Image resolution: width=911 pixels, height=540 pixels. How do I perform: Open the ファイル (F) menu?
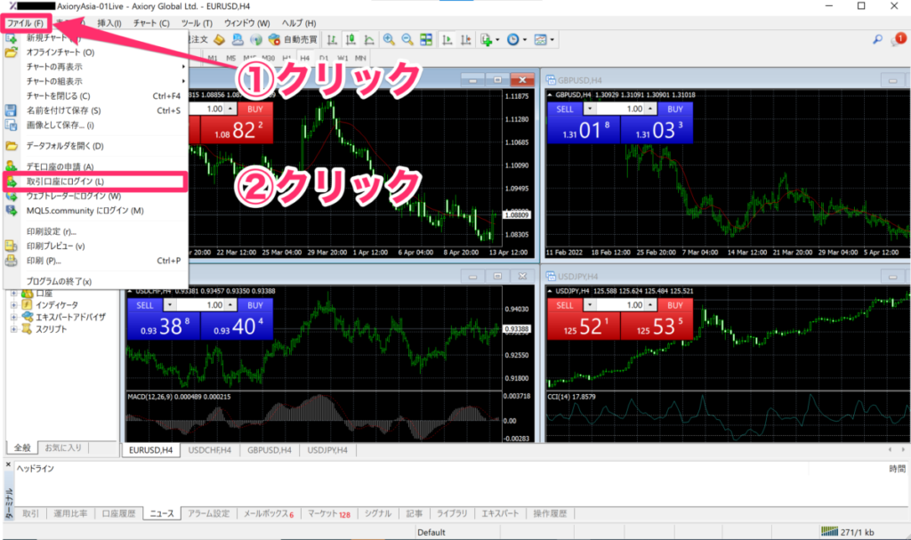point(25,23)
